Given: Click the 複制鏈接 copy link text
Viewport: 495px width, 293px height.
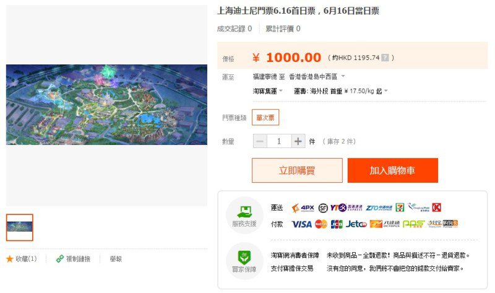Looking at the screenshot, I should click(x=78, y=259).
